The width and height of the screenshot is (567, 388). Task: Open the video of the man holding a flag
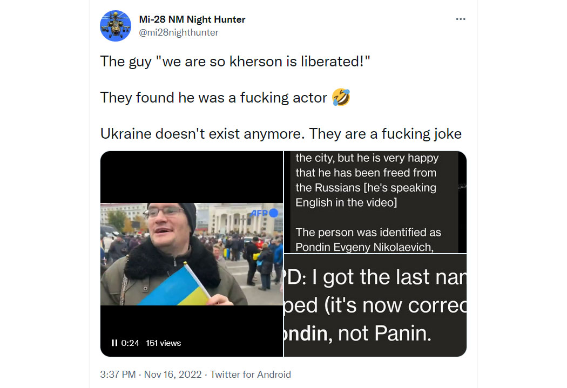(x=192, y=254)
